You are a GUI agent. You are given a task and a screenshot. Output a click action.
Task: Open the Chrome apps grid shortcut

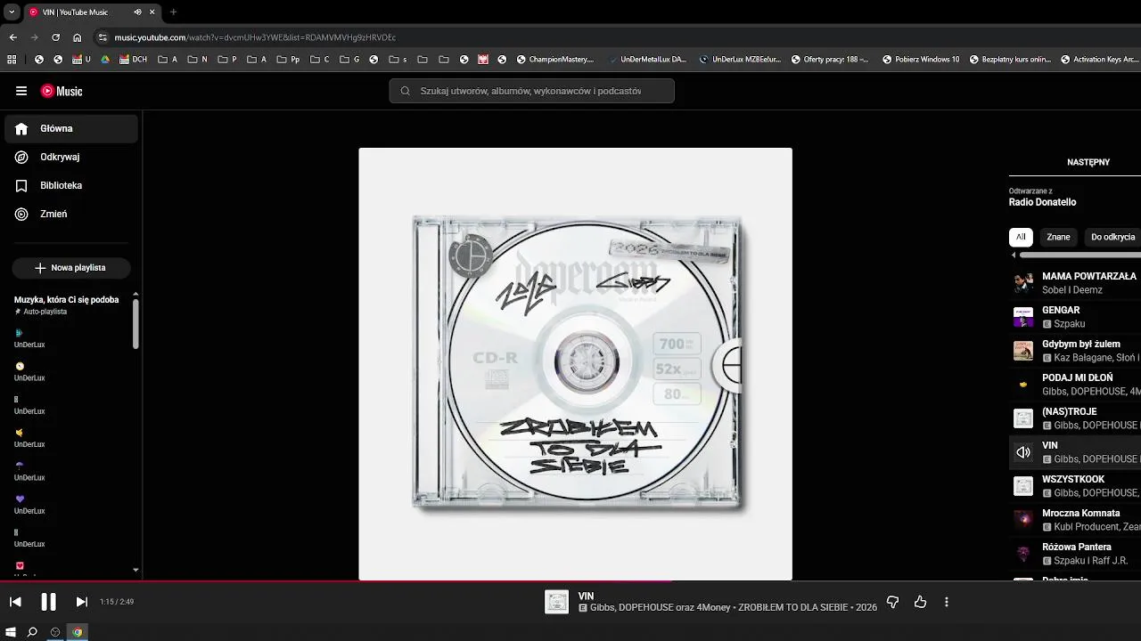click(x=12, y=60)
